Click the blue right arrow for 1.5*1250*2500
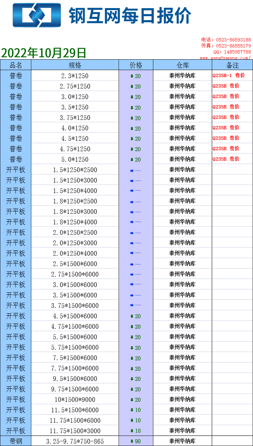Viewport: 253px width, 446px height. click(132, 170)
